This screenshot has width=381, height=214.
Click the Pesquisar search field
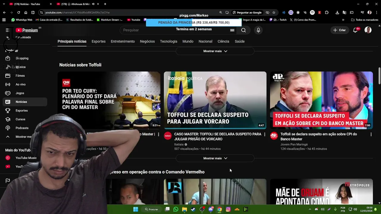coord(178,30)
